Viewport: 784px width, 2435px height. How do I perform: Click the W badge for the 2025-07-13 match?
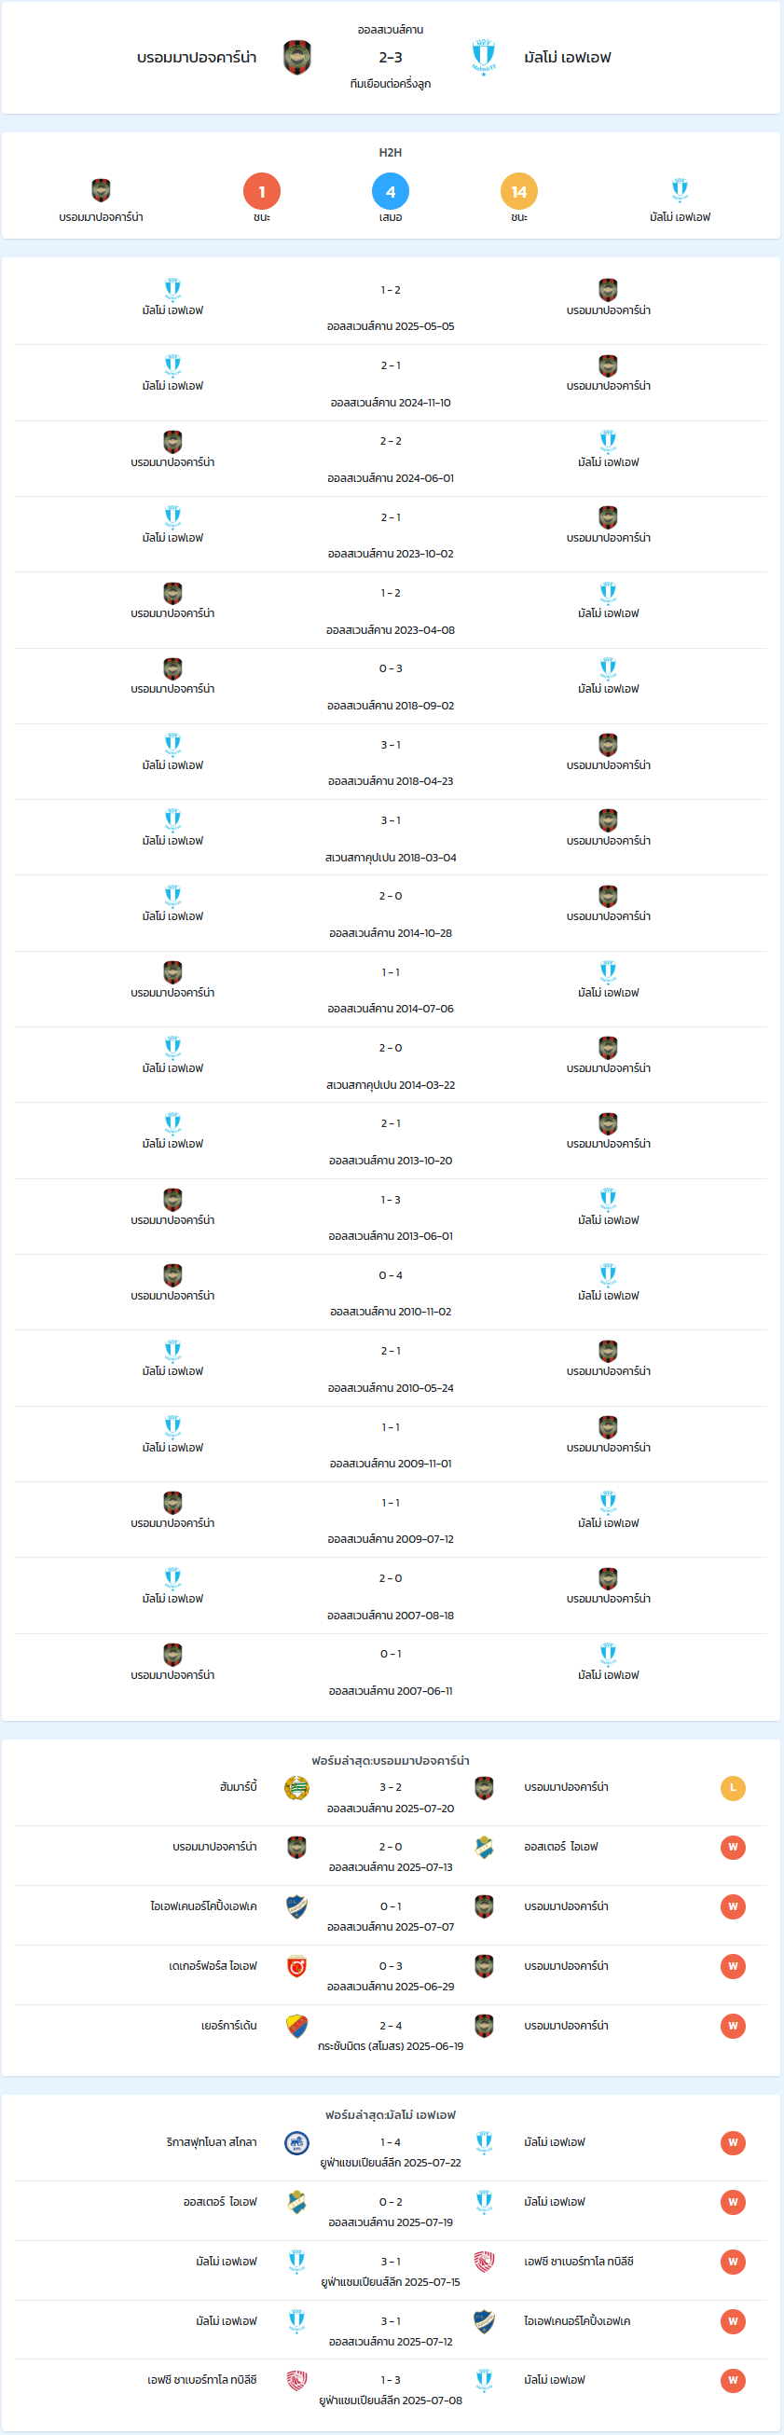[x=733, y=1847]
